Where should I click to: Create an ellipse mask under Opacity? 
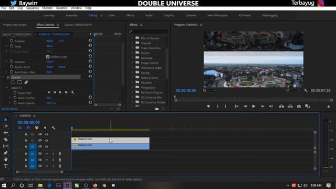(x=13, y=82)
